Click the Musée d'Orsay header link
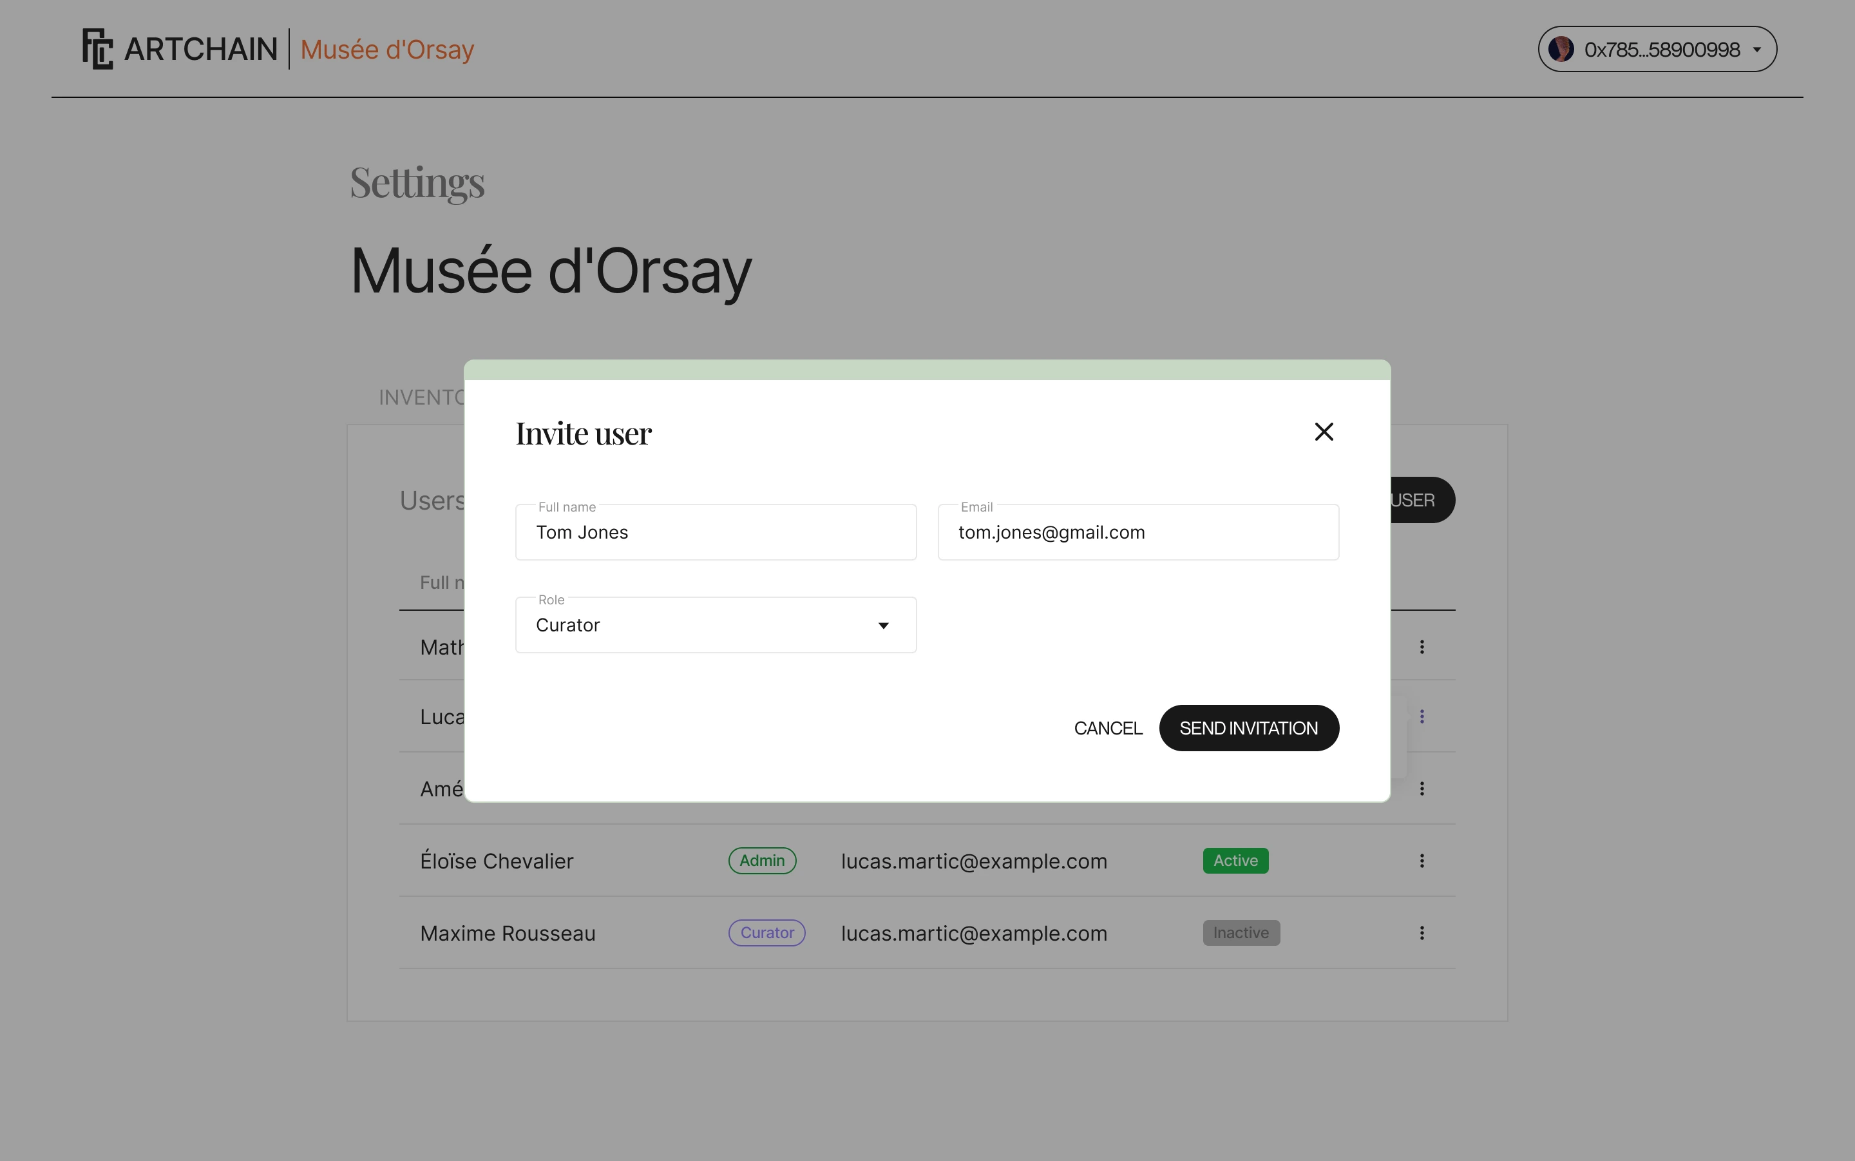Viewport: 1855px width, 1161px height. click(x=387, y=49)
